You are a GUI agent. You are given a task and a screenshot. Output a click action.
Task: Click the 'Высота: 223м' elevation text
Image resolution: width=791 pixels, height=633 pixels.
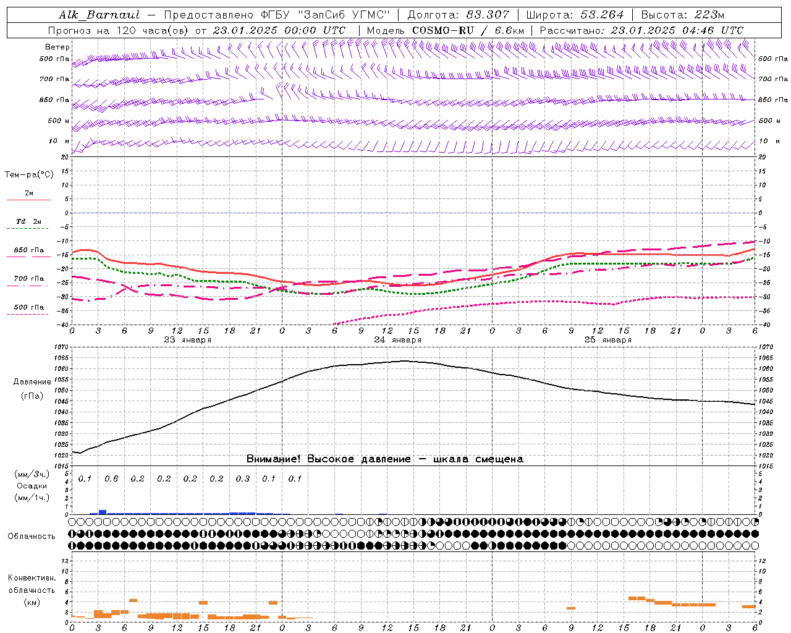[x=682, y=15]
